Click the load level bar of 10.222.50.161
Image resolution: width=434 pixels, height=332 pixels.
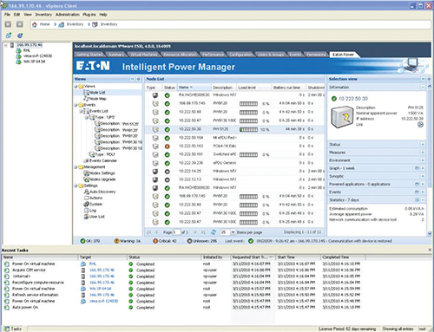click(x=248, y=155)
